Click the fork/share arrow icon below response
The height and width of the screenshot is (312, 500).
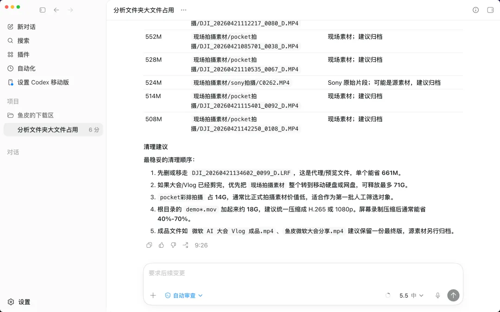click(x=185, y=245)
